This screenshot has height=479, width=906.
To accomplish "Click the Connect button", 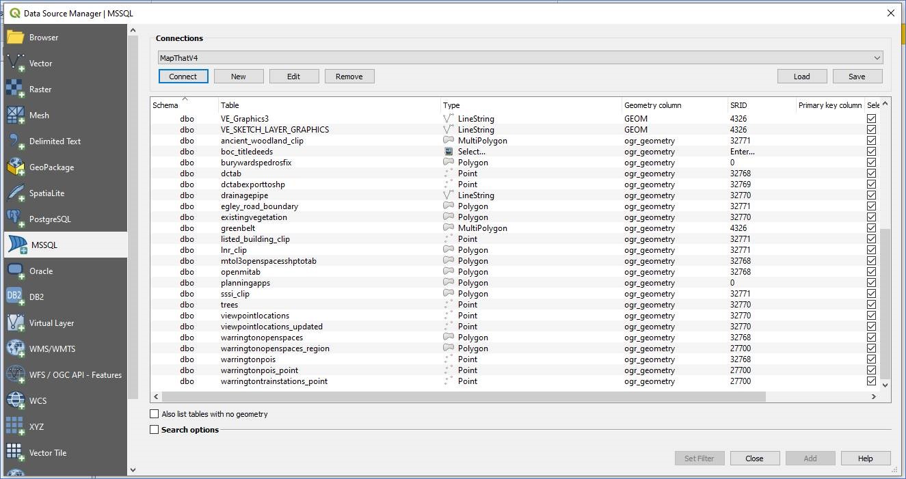I will tap(183, 77).
